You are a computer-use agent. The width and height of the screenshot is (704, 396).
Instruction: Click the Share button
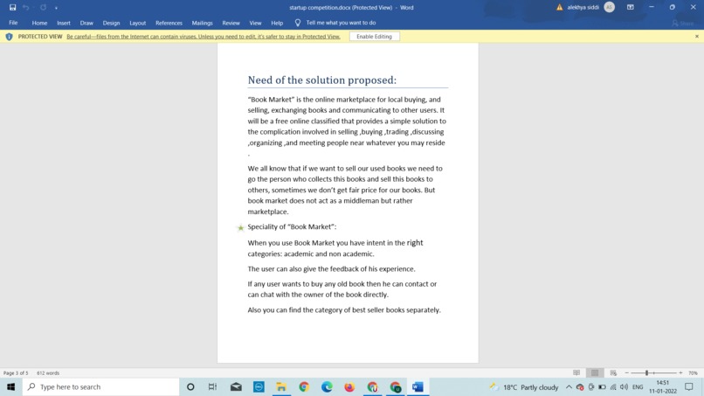pos(683,23)
